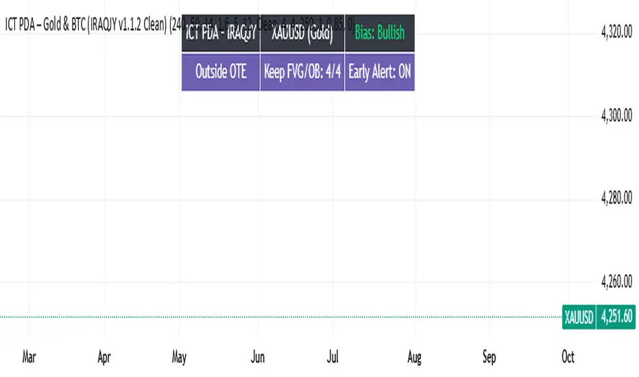Select the Apr label on time axis
This screenshot has width=639, height=377.
[x=104, y=357]
